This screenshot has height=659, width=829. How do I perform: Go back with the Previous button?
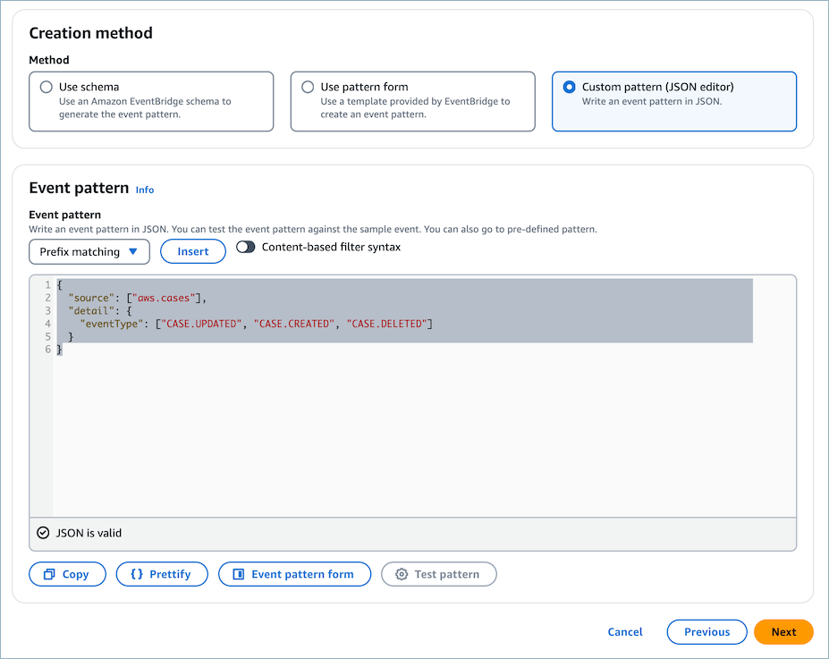pos(706,632)
